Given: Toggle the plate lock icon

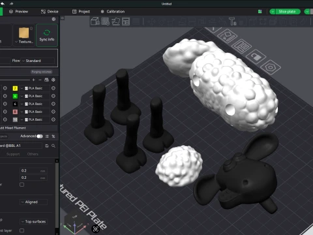Looking at the screenshot, I should tap(256, 57).
